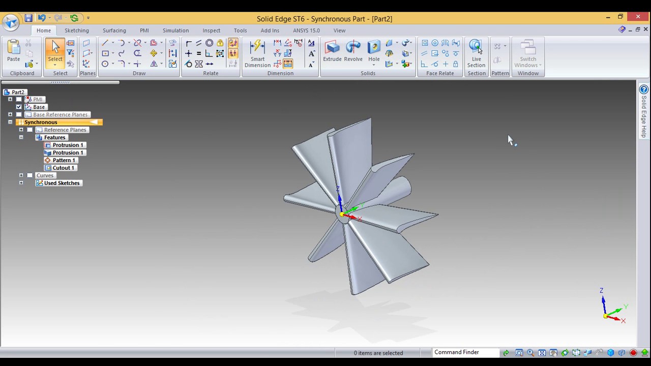
Task: Click the Move sketch tool icon
Action: (x=154, y=53)
